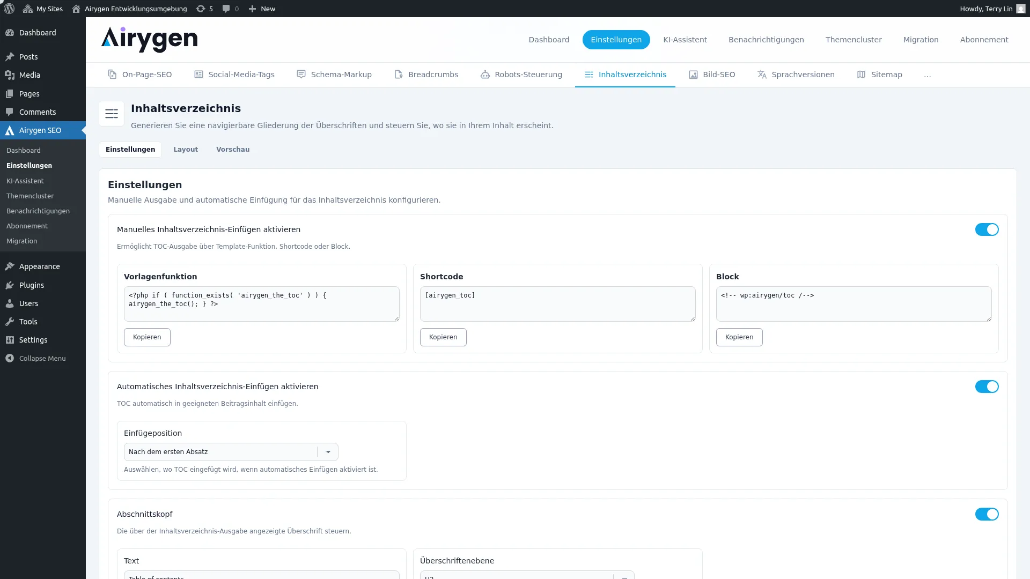Open Bild-SEO tab icon

[693, 75]
